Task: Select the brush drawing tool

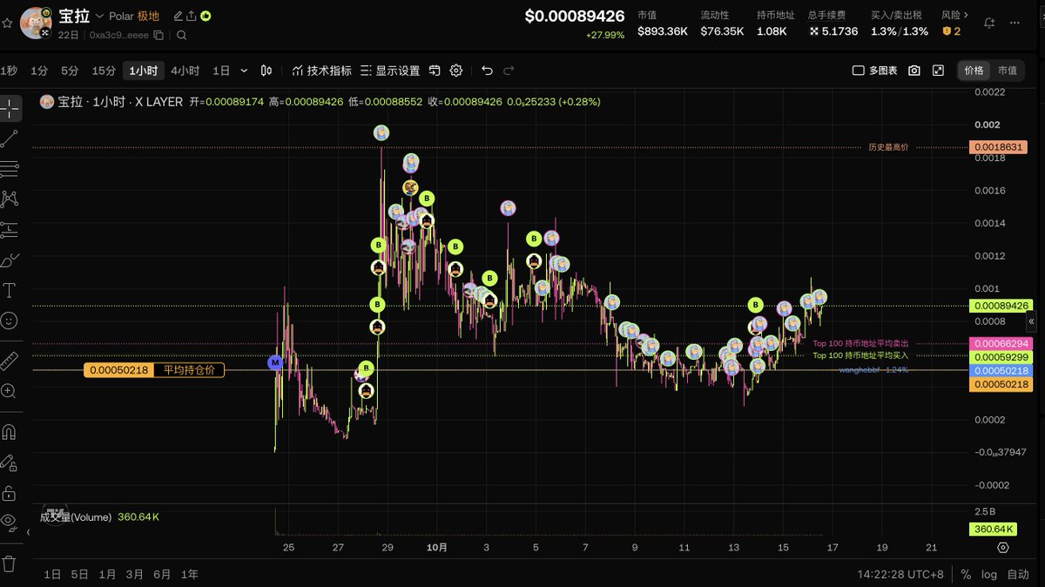Action: [10, 260]
